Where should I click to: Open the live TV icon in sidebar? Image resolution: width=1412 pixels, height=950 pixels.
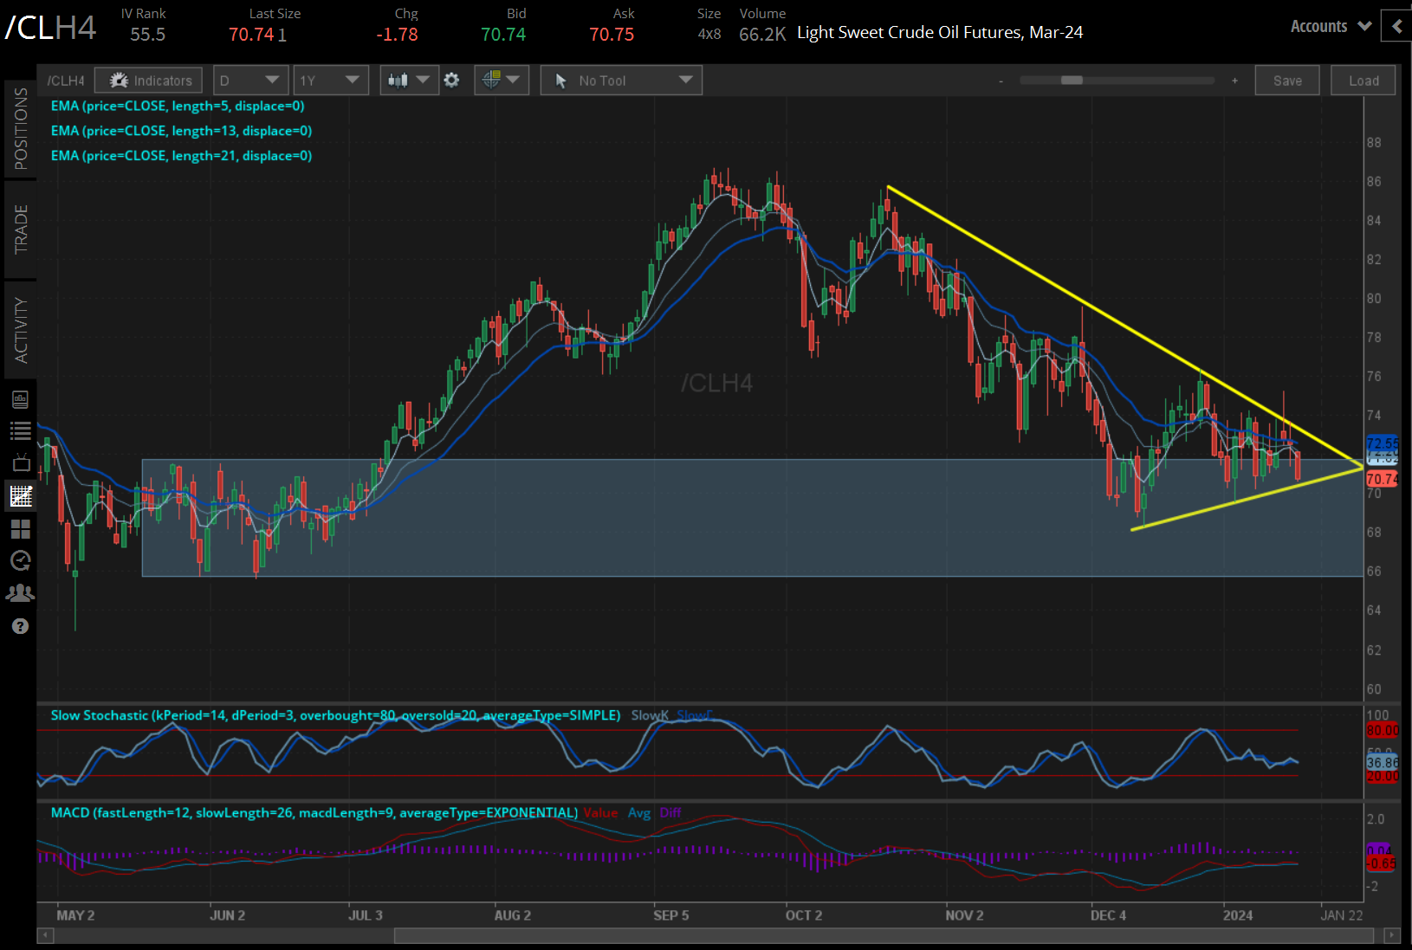(20, 463)
